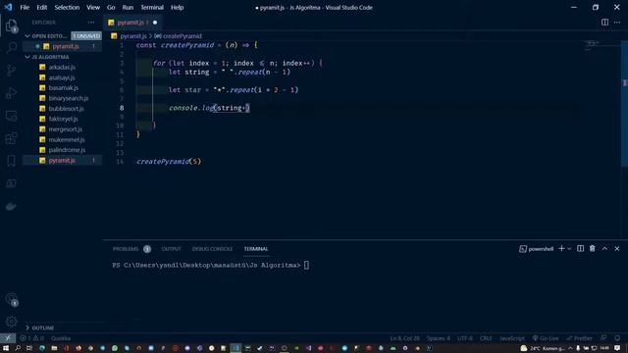The image size is (628, 353).
Task: Open Windows Task View
Action: coord(29,348)
